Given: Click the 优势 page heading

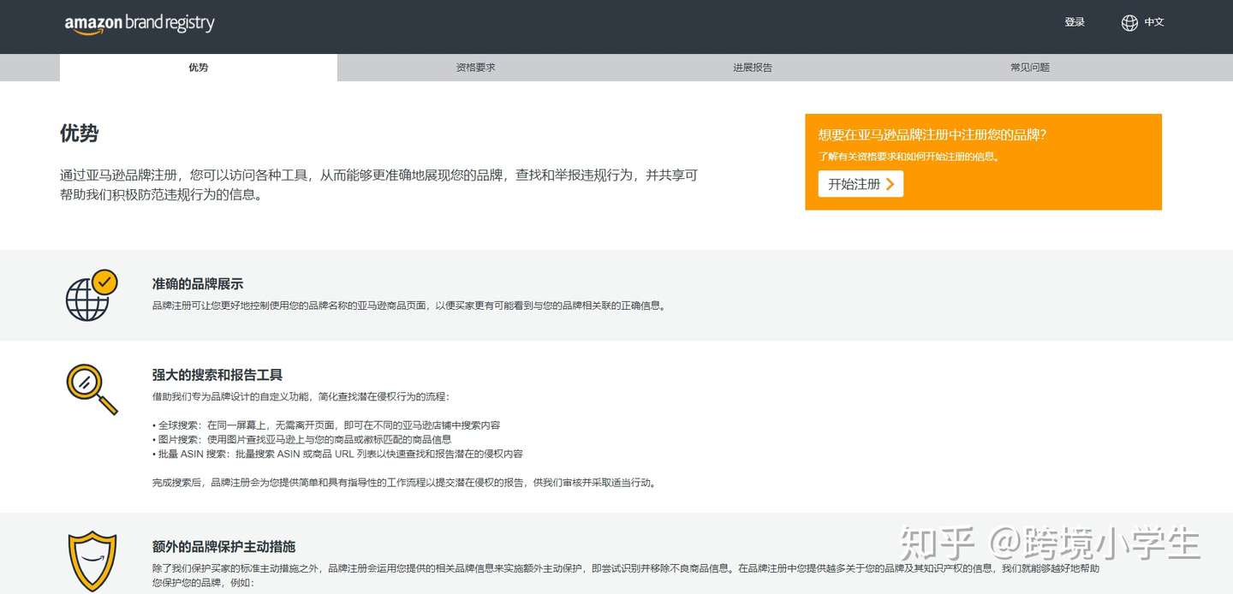Looking at the screenshot, I should click(79, 134).
